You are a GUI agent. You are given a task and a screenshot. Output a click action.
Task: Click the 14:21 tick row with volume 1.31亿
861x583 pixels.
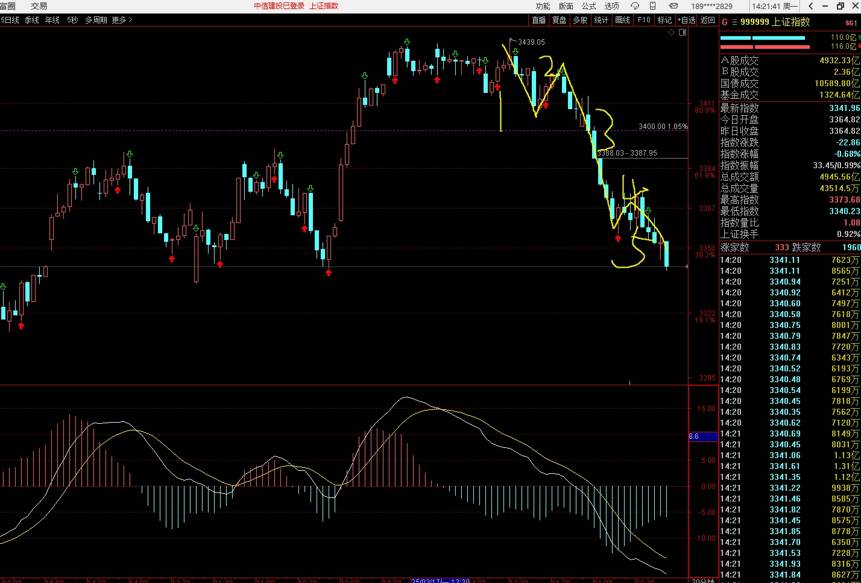pos(790,467)
